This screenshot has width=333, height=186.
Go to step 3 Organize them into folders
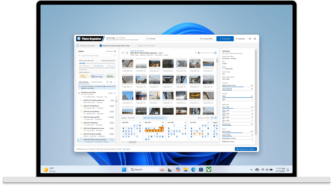tap(145, 46)
